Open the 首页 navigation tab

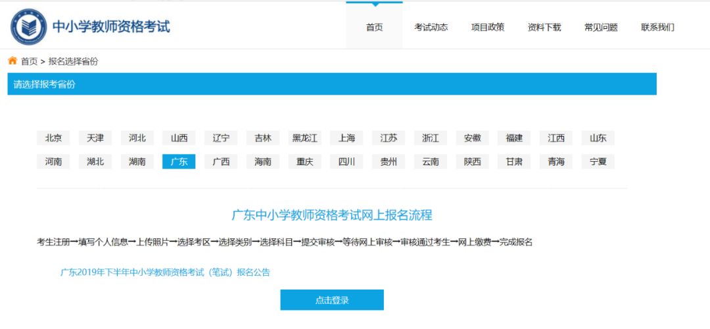tap(375, 27)
